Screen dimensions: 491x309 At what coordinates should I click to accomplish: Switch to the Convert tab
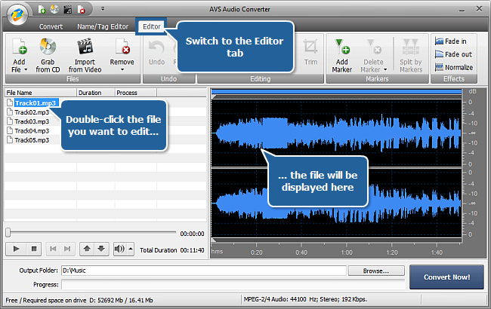51,26
